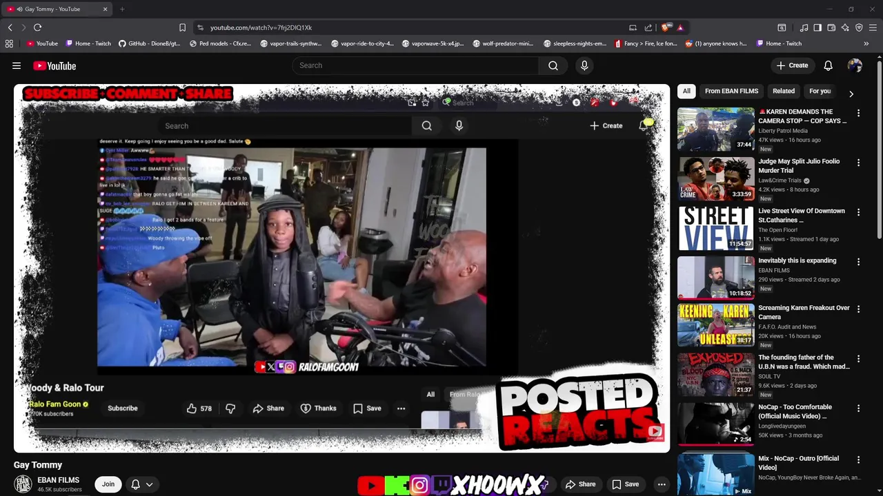Open the YouTube bookmark in bookmarks bar
The image size is (883, 496).
point(42,43)
